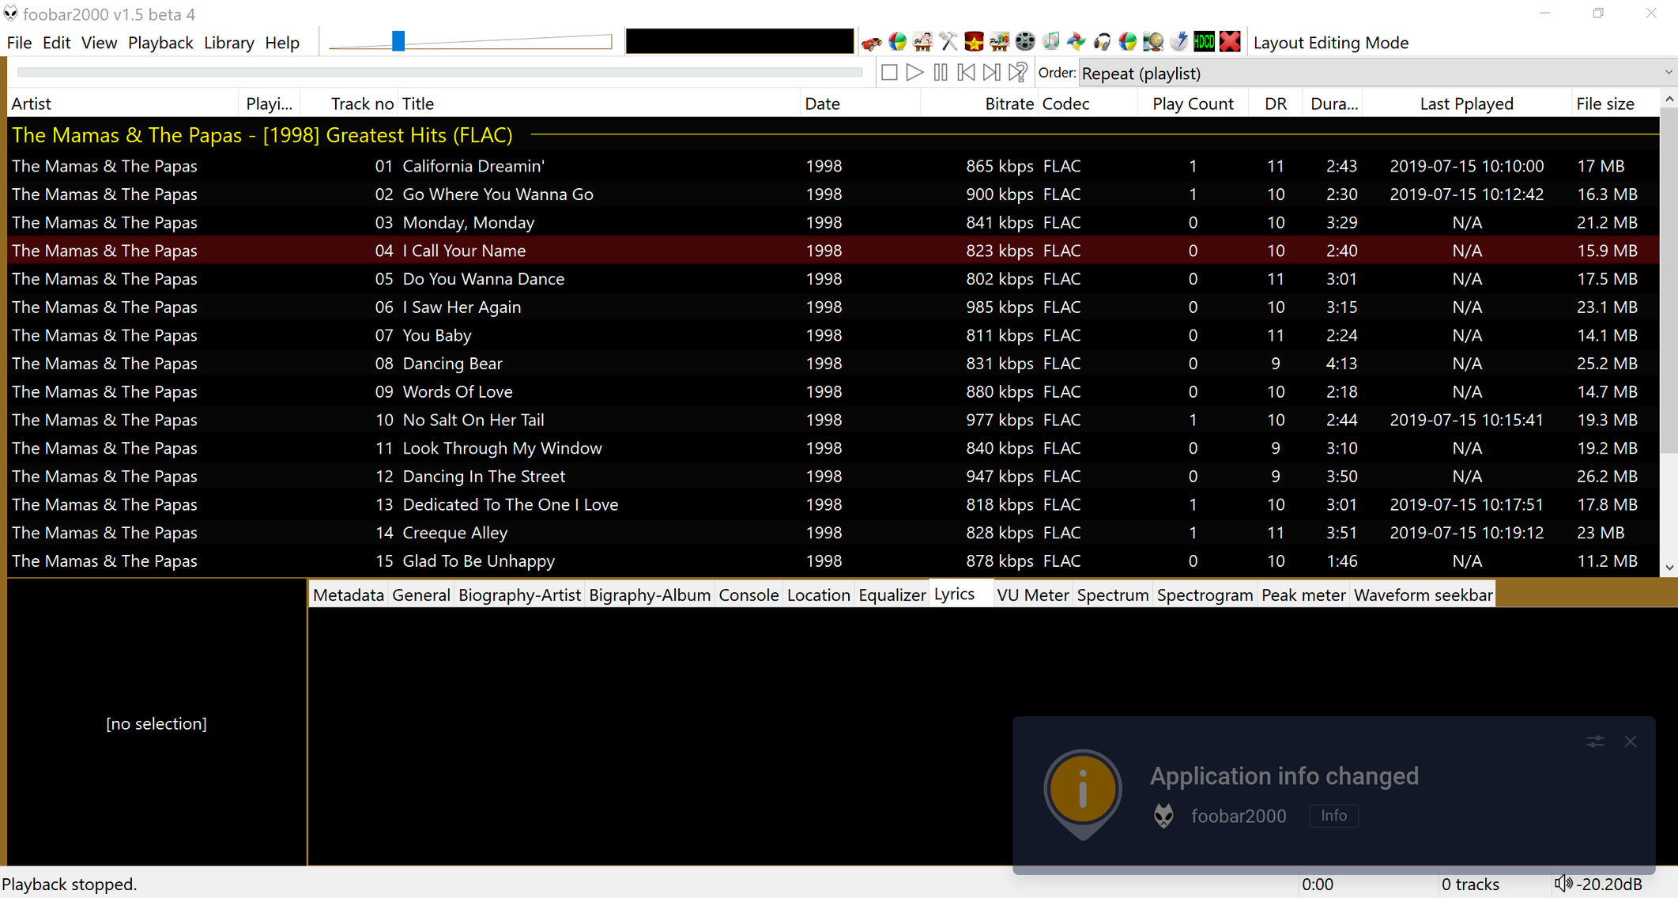The image size is (1678, 898).
Task: Click the PNG easel toolbar icon
Action: (1000, 42)
